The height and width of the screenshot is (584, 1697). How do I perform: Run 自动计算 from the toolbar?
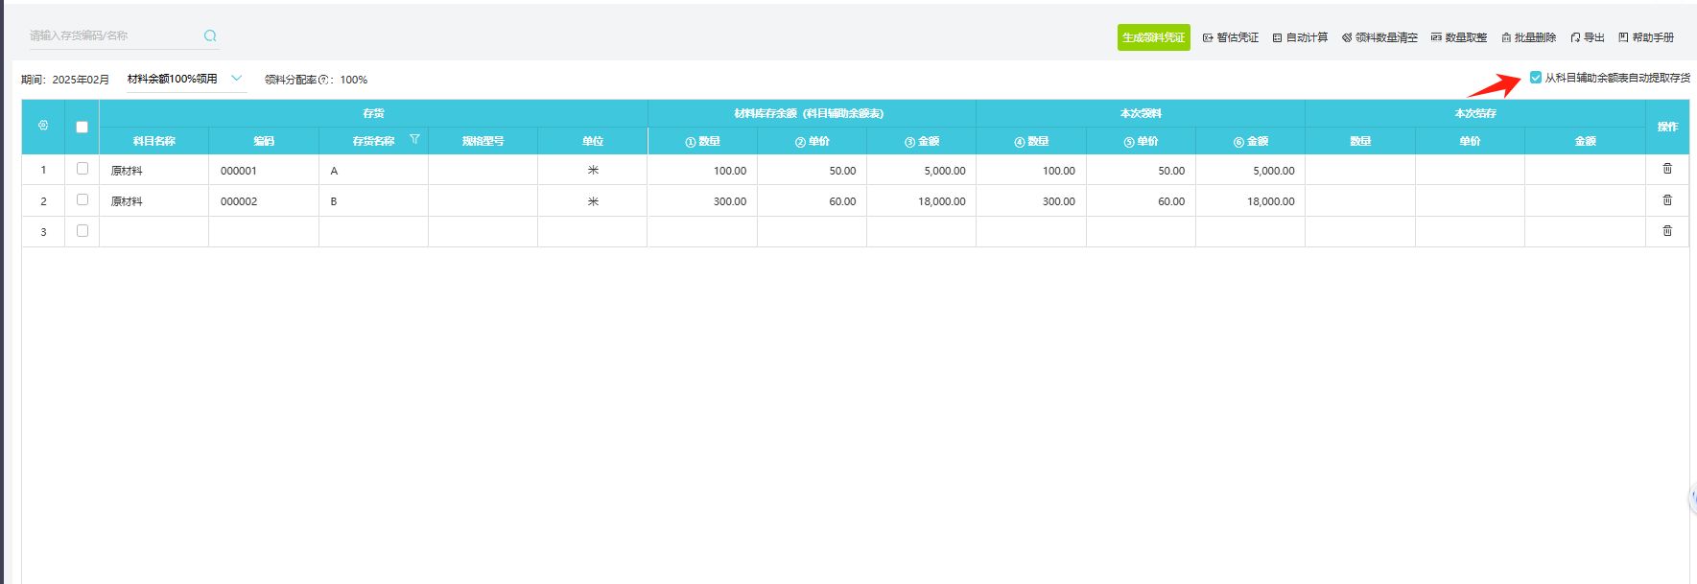coord(1300,37)
